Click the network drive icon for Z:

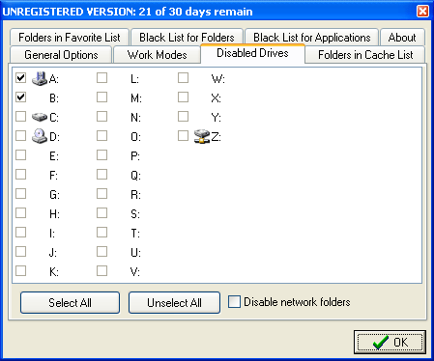(202, 136)
